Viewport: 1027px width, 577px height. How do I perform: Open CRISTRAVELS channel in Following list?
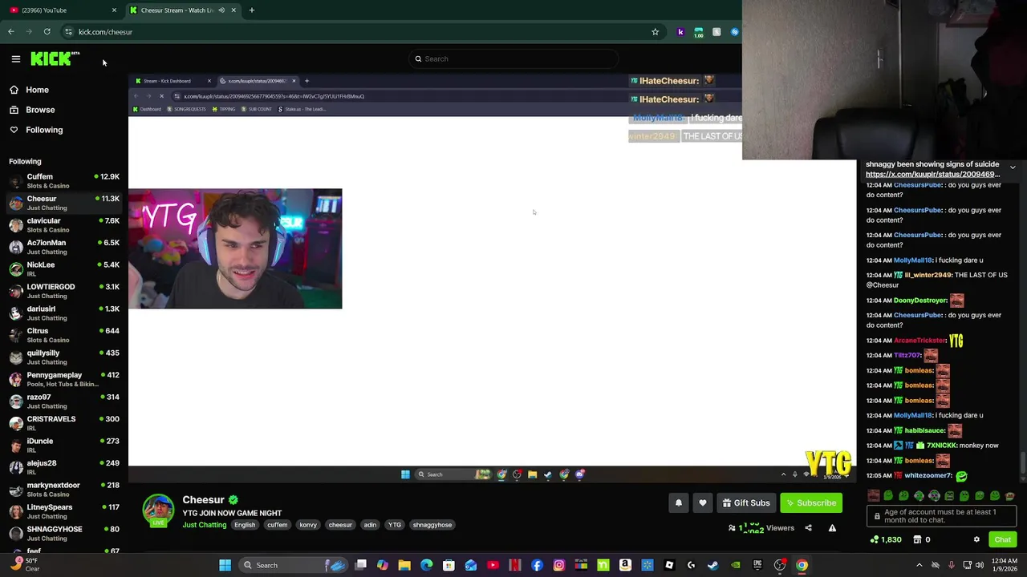pos(64,423)
